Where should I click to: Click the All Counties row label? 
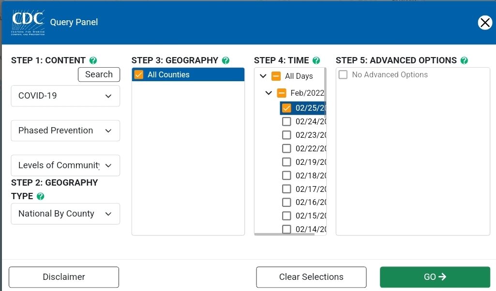click(168, 74)
